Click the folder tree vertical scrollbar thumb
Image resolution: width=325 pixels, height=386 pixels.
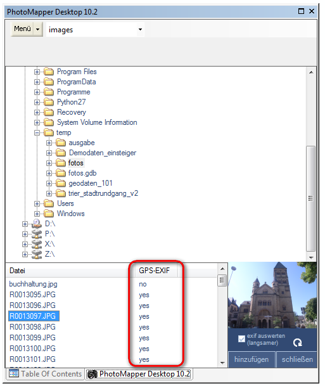(310, 198)
